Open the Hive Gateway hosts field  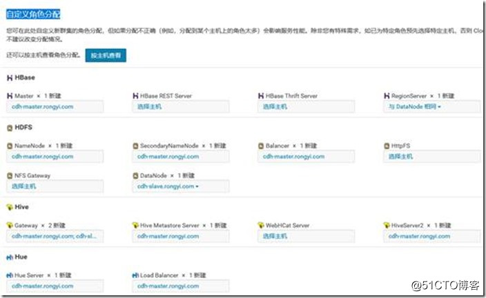point(55,236)
